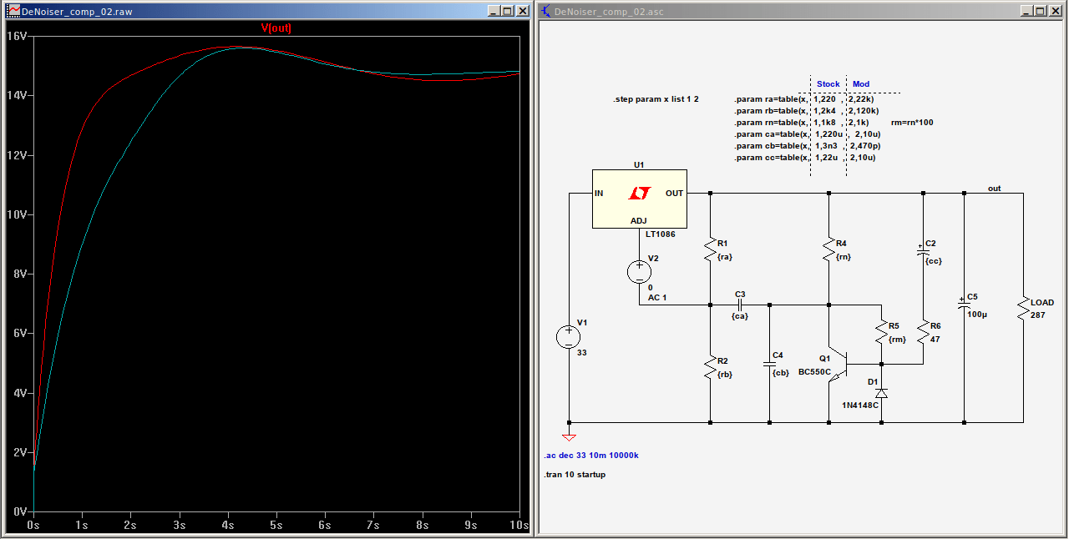Select capacitor C4 symbol
This screenshot has height=539, width=1069.
point(769,364)
